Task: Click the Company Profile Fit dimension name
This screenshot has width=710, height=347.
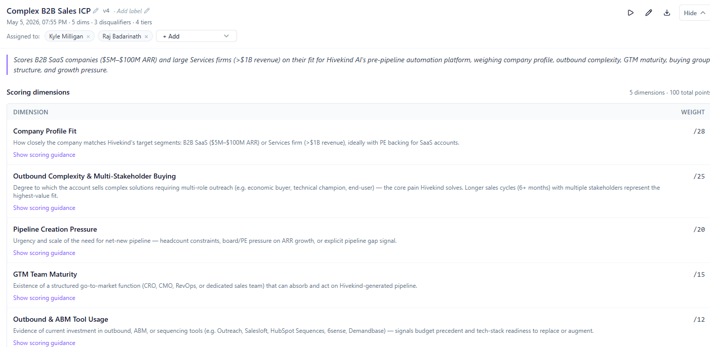Action: click(x=45, y=131)
